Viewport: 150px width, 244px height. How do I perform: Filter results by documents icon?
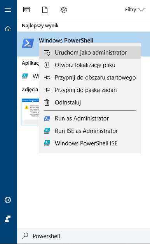[x=45, y=10]
